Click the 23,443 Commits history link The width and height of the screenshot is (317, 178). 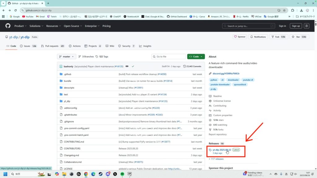click(192, 66)
